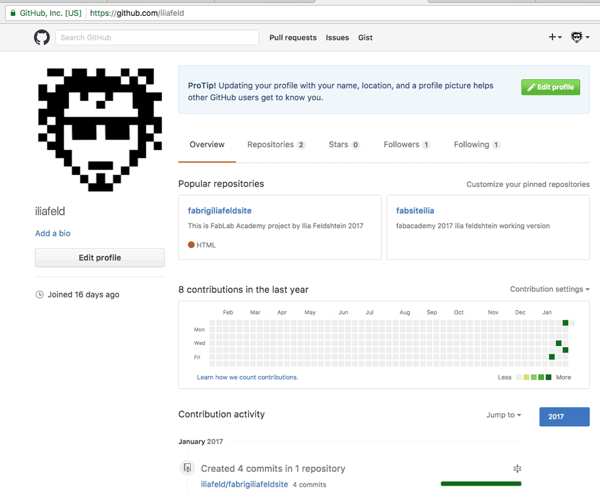
Task: Open the Followers tab
Action: 407,144
